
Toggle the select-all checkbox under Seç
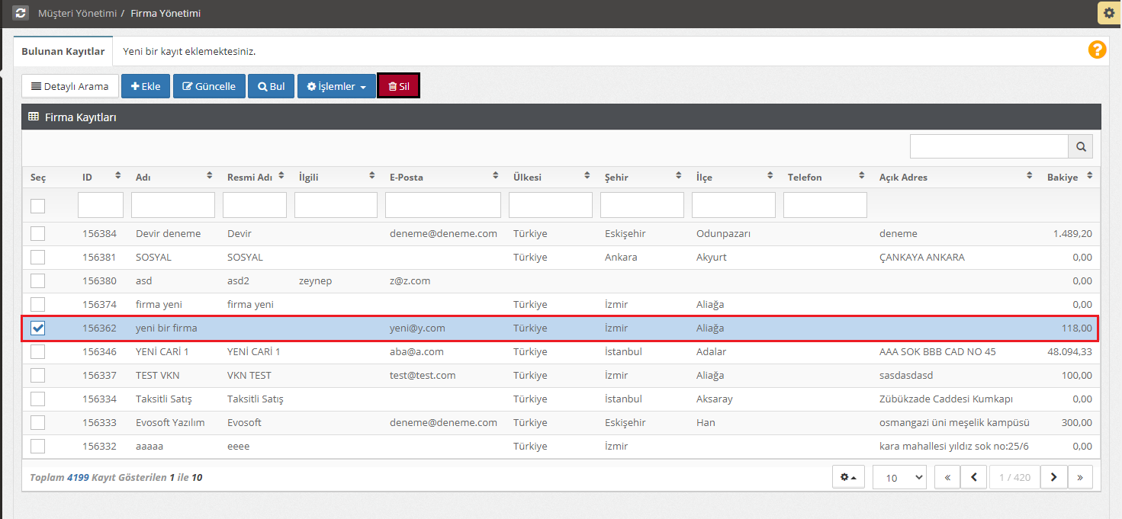[37, 206]
